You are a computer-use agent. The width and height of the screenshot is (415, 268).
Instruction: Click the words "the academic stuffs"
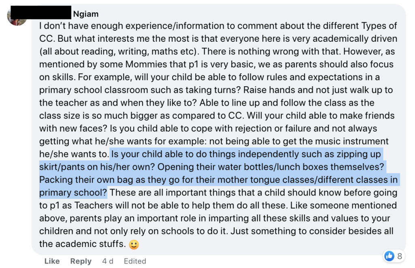(82, 244)
